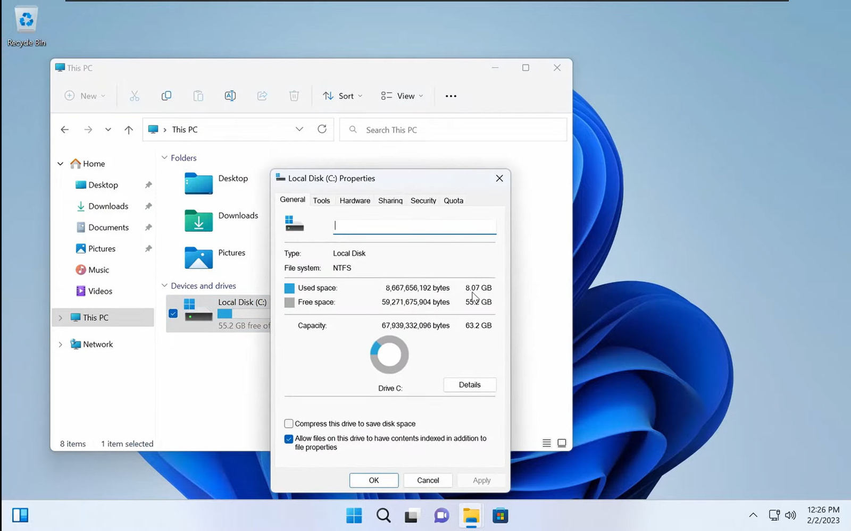This screenshot has height=531, width=851.
Task: Select Local Disk C item checkbox
Action: 172,314
